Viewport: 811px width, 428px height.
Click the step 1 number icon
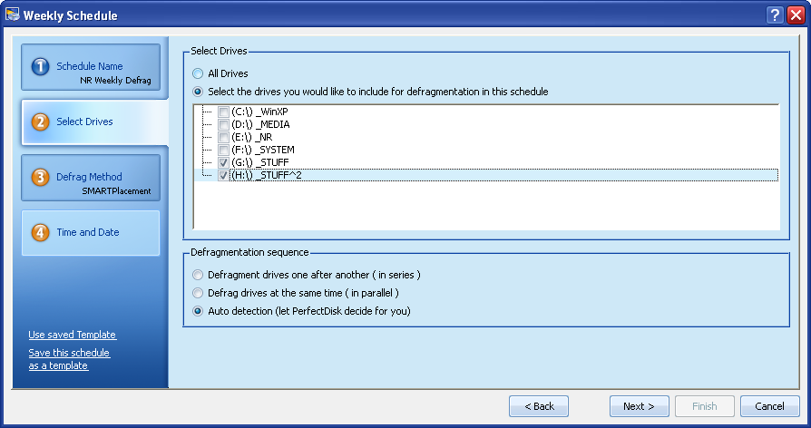tap(40, 67)
